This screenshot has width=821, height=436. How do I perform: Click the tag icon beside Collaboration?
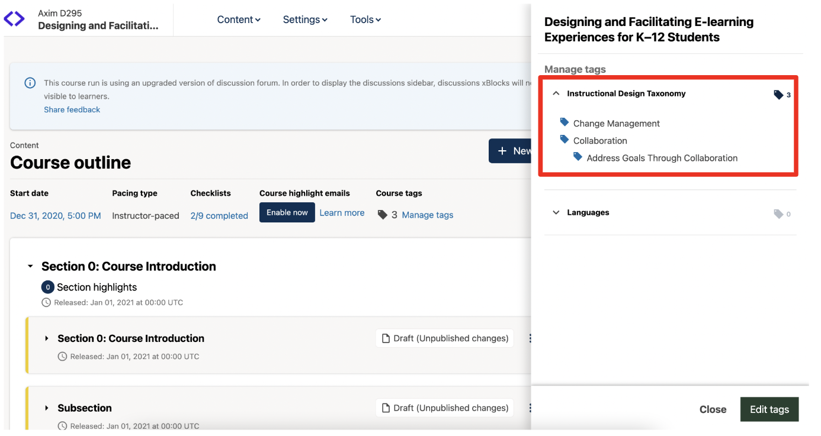[x=565, y=140]
